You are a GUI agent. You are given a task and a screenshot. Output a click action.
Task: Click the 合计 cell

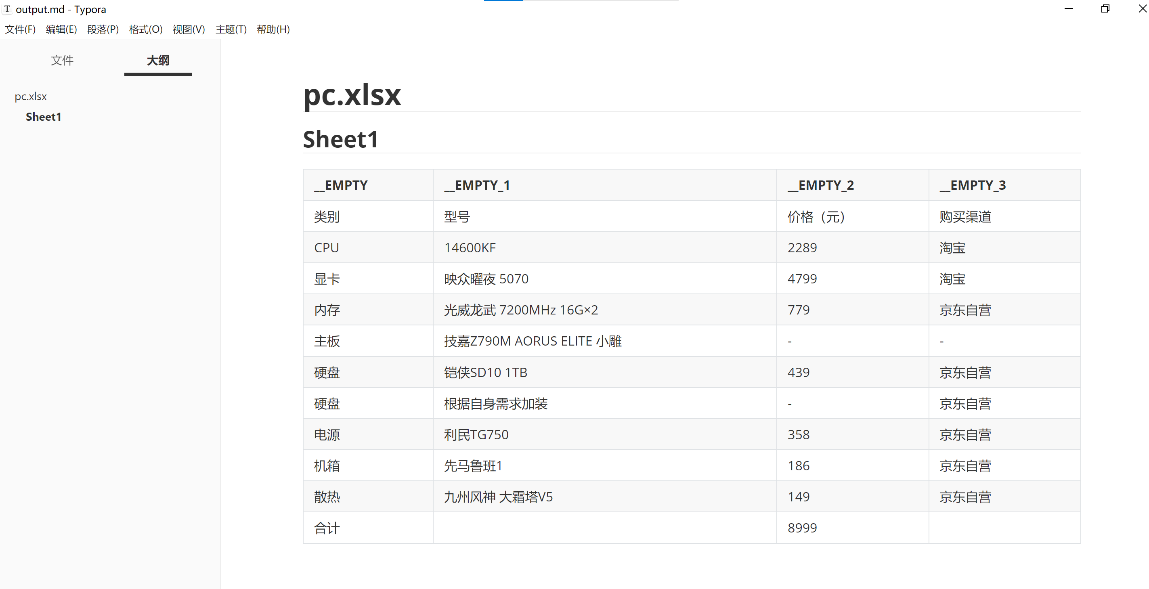point(369,528)
